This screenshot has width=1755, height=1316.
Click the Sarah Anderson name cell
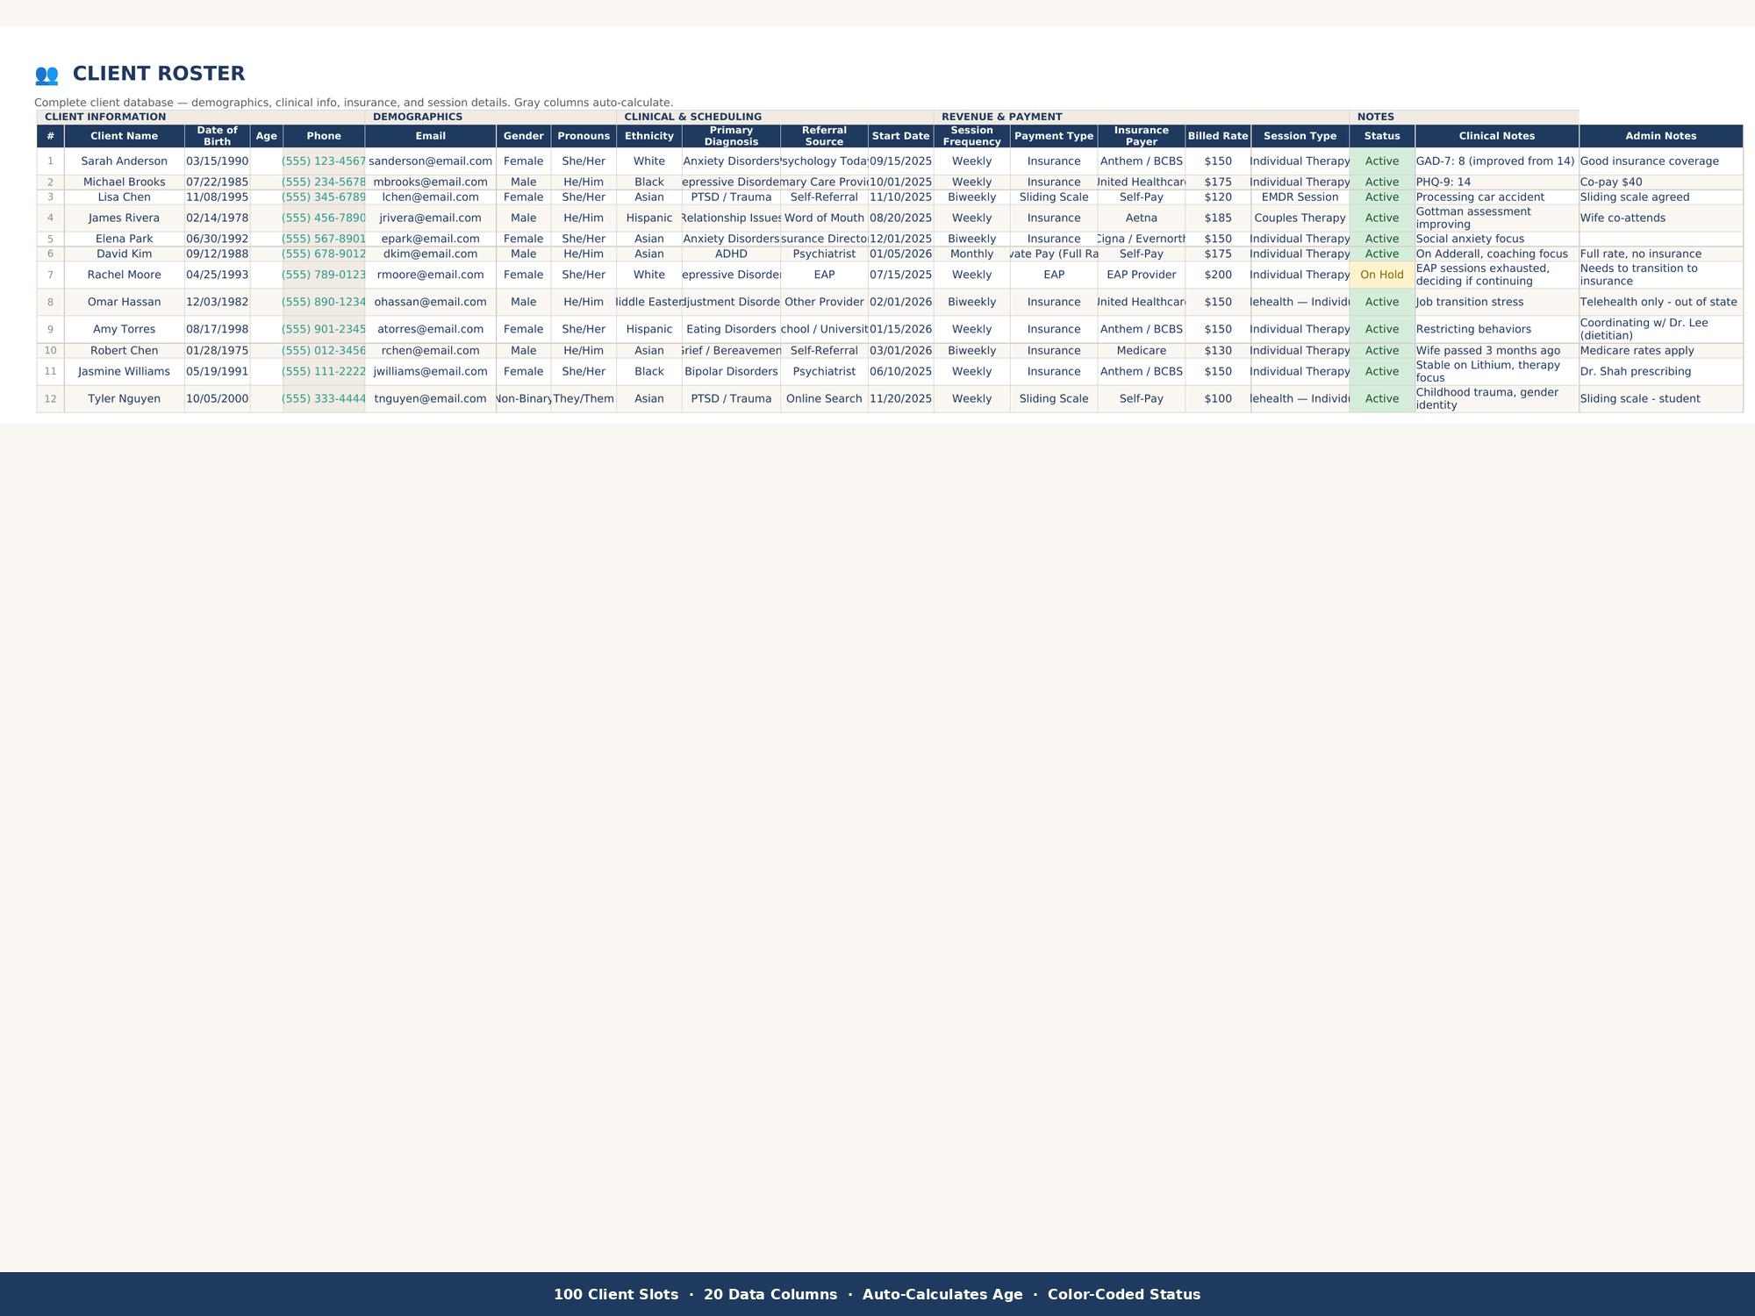coord(124,161)
